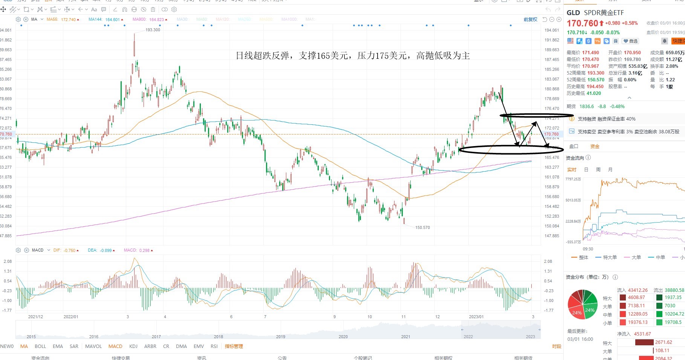This screenshot has width=685, height=360.
Task: Open MACD indicator settings gear
Action: 18,250
